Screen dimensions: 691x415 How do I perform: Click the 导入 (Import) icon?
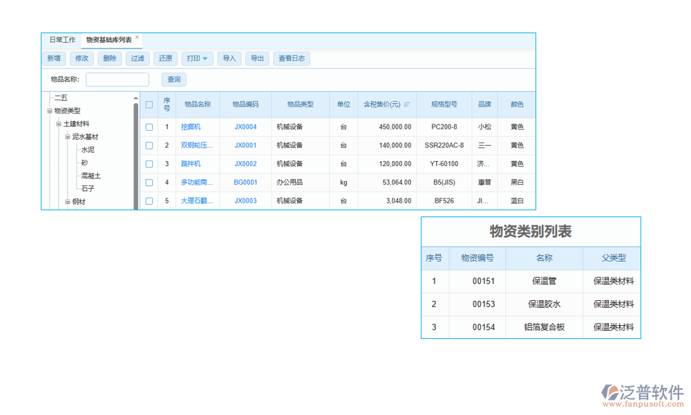point(229,58)
